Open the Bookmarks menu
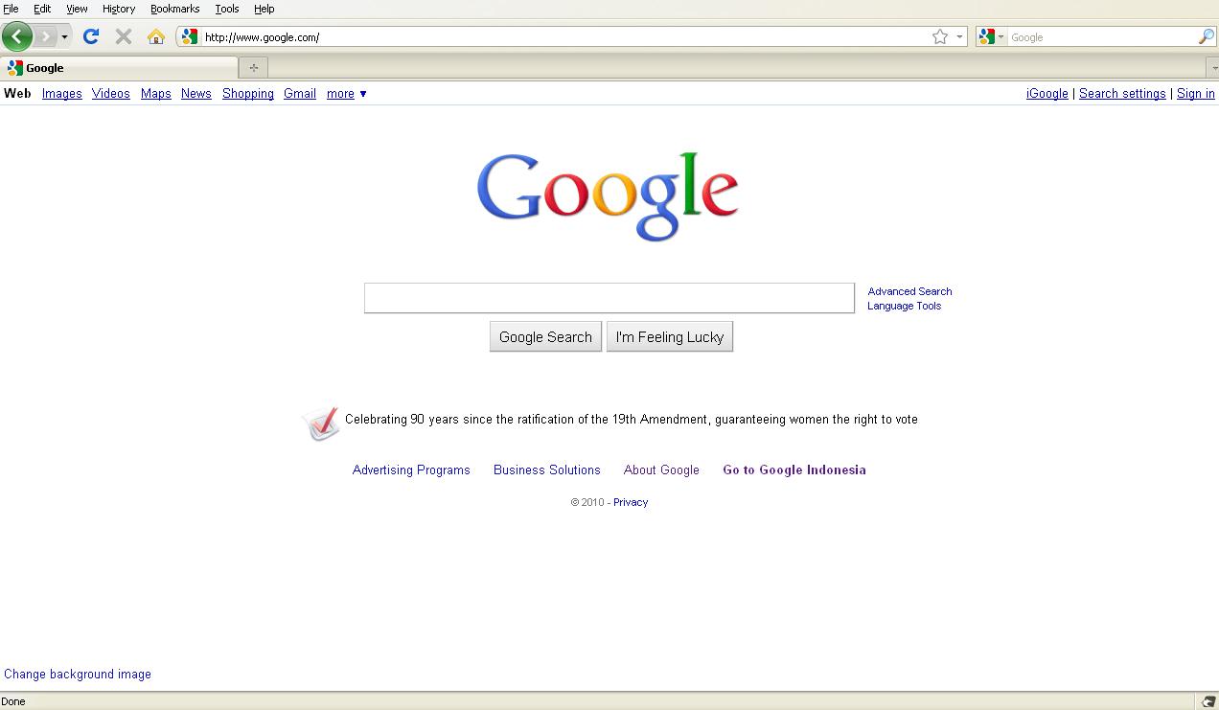This screenshot has height=710, width=1219. click(x=174, y=9)
